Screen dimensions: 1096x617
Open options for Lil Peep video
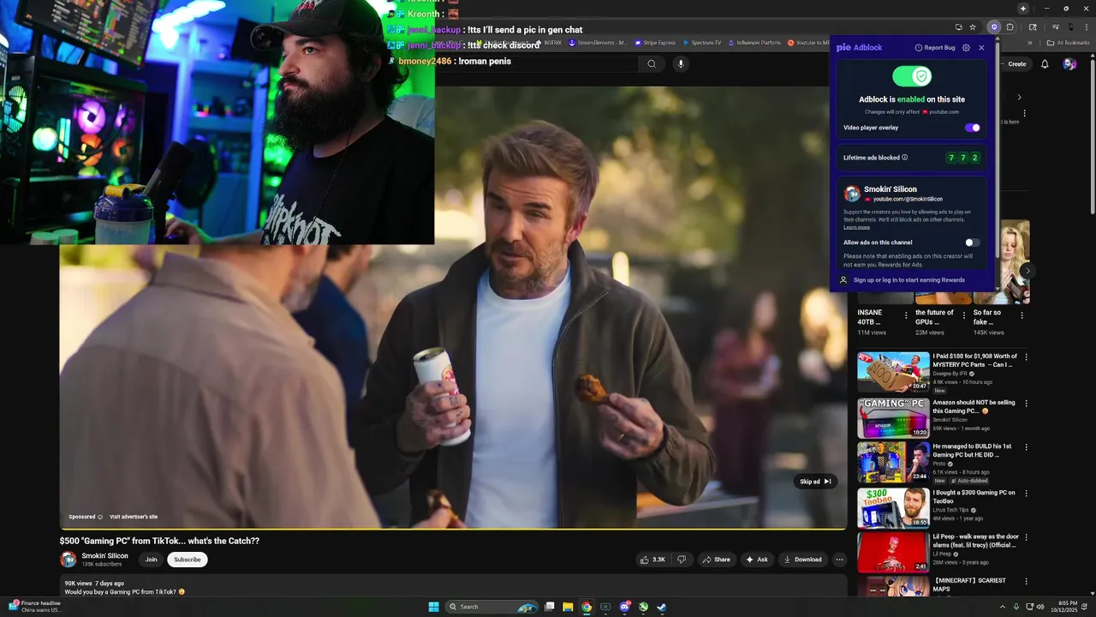(1027, 537)
